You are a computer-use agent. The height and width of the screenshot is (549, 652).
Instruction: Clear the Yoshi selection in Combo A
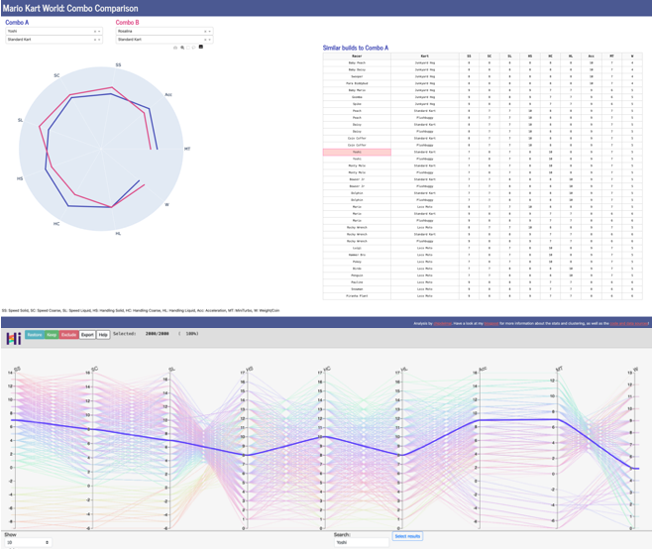(x=95, y=31)
